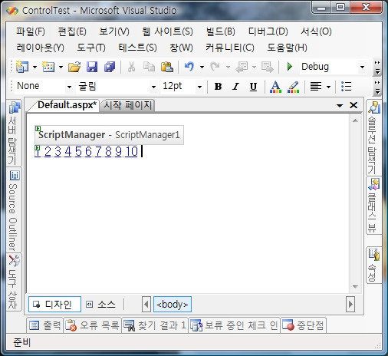This screenshot has width=388, height=356.
Task: Click the Save All icon
Action: pos(110,67)
